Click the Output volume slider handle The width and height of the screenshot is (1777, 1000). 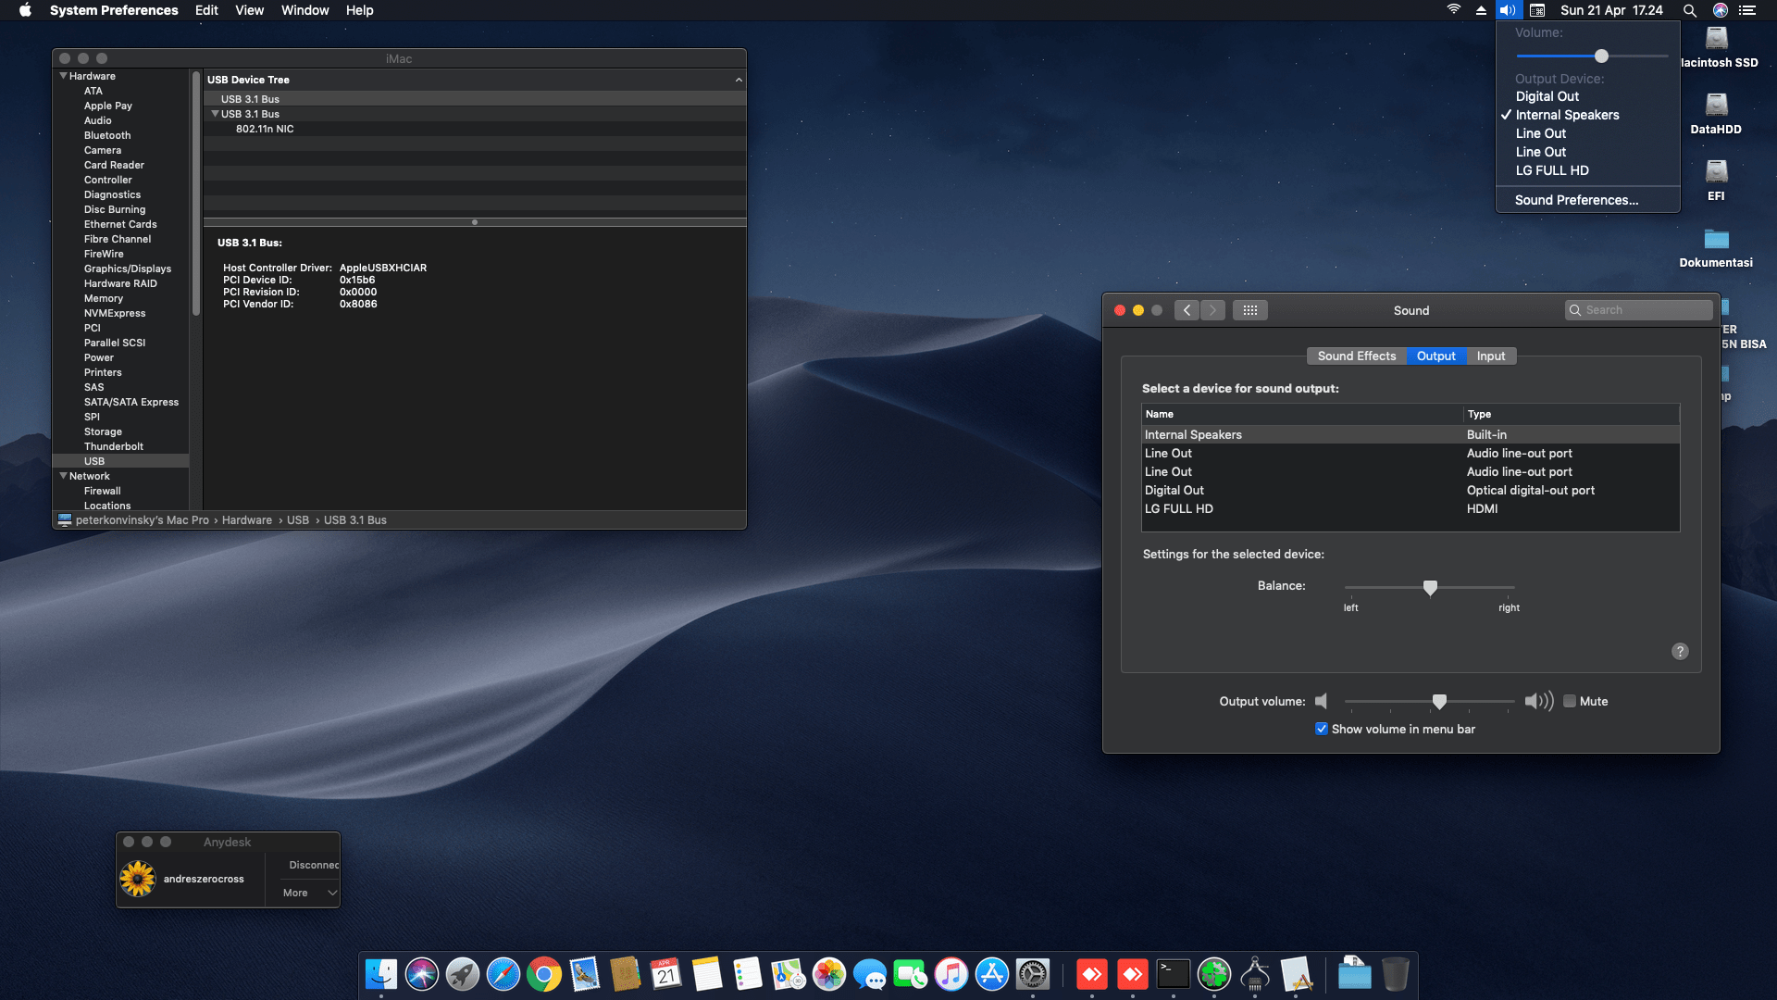click(1439, 701)
